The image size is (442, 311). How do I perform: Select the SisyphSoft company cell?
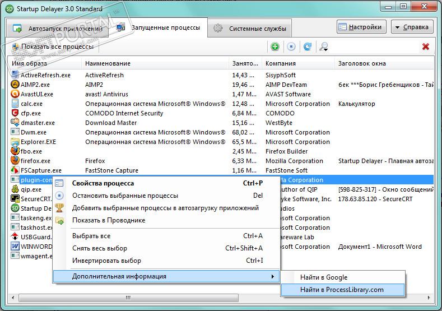(281, 75)
